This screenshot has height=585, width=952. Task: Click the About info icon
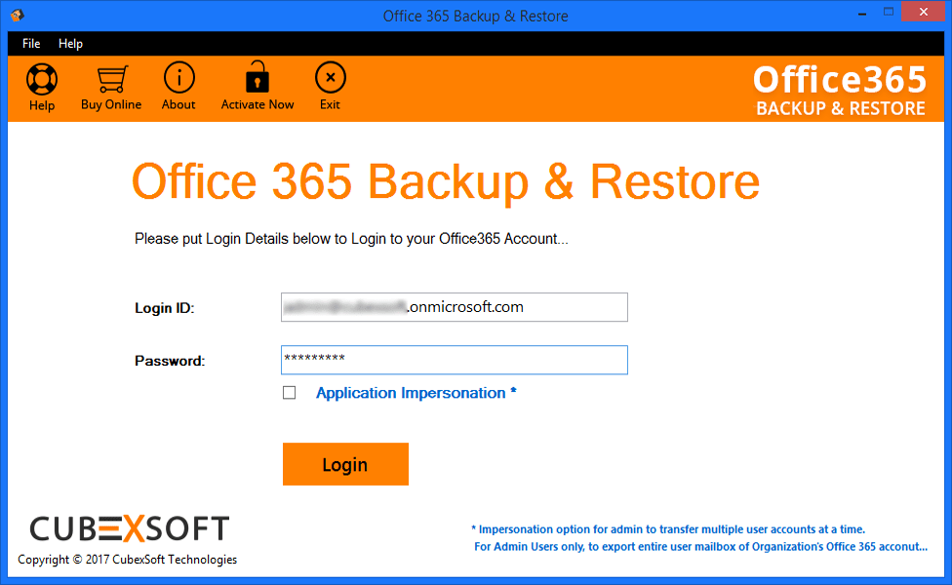(x=178, y=78)
